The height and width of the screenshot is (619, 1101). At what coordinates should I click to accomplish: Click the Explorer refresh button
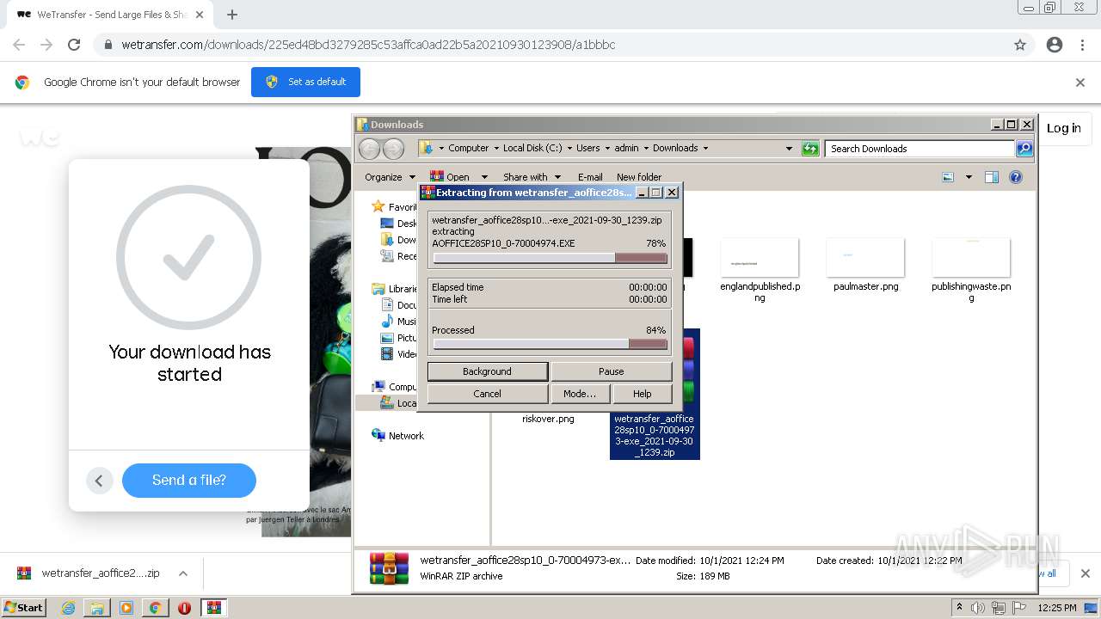coord(810,149)
